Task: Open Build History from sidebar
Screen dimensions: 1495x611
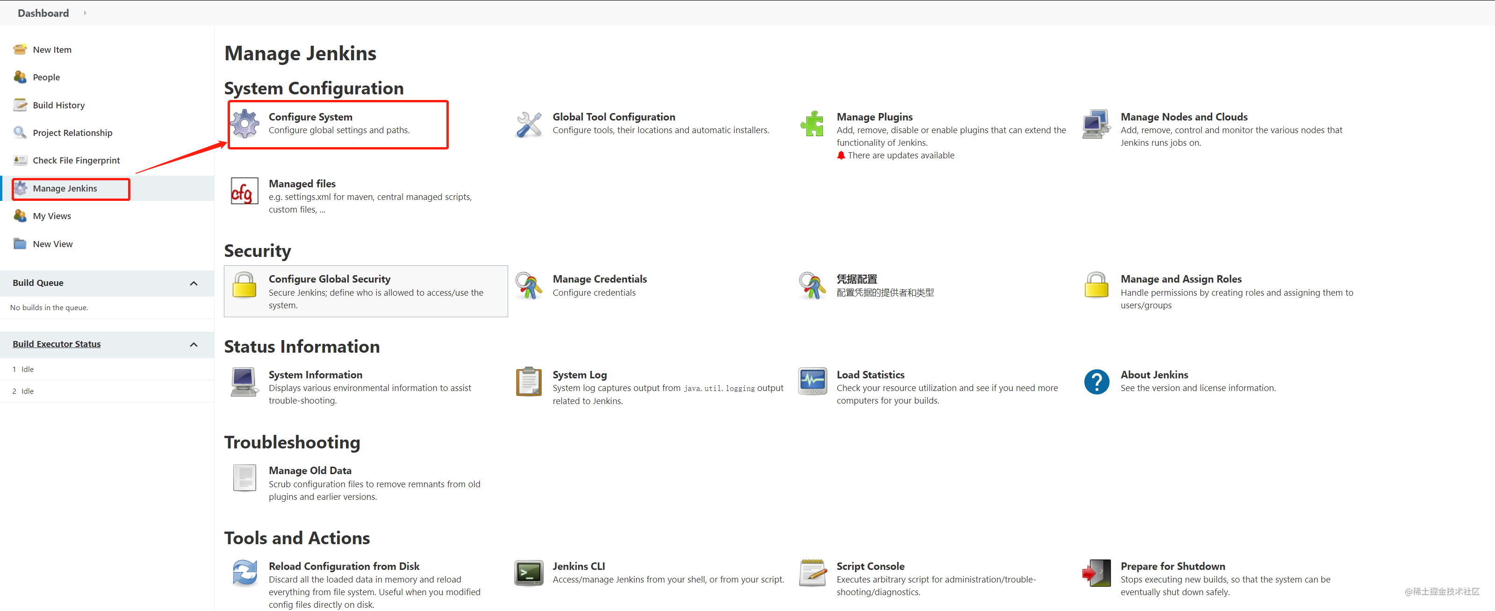Action: (58, 106)
